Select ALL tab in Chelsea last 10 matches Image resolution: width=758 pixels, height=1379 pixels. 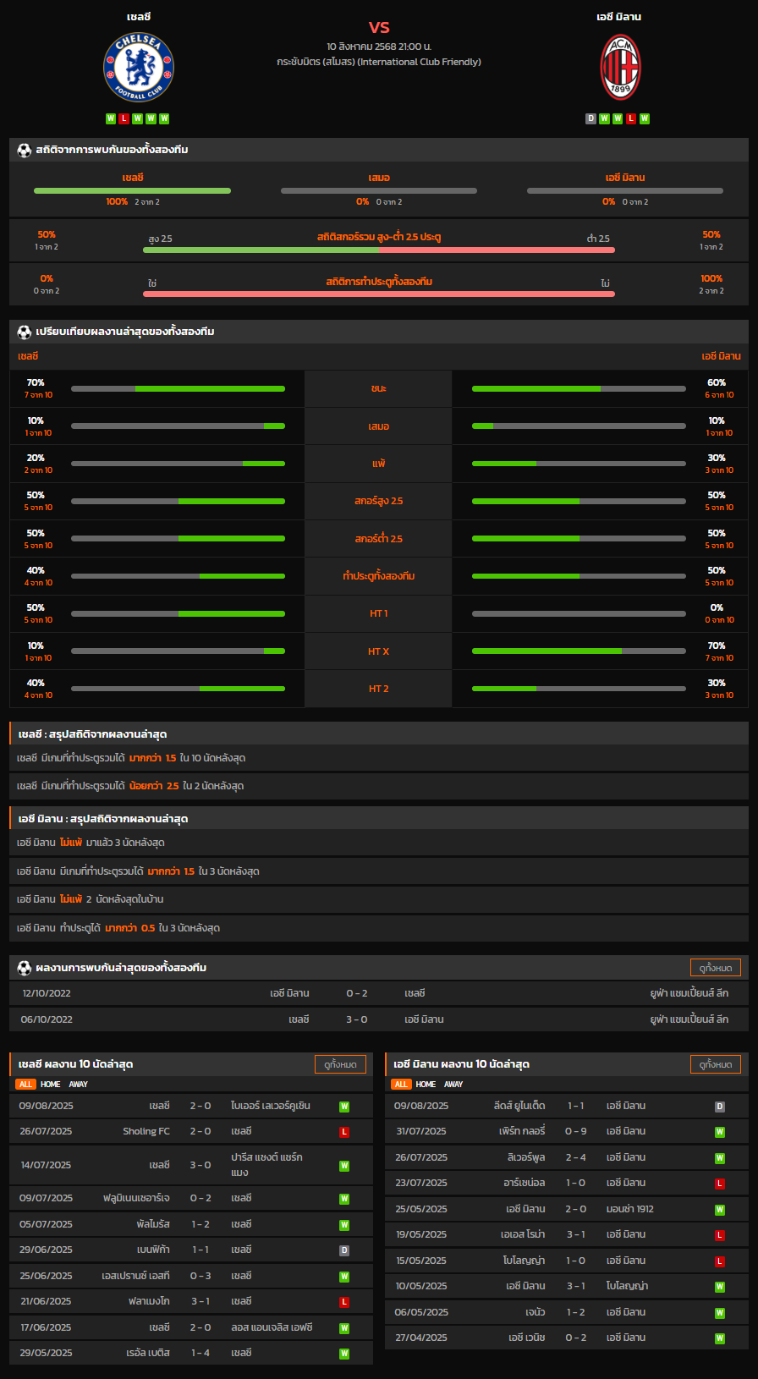(25, 1085)
